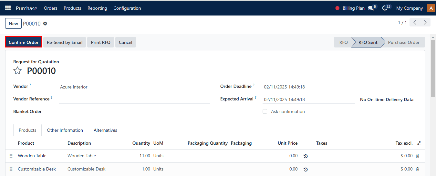Click Wooden Table unit price 0.00
This screenshot has height=176, width=436.
(x=293, y=156)
